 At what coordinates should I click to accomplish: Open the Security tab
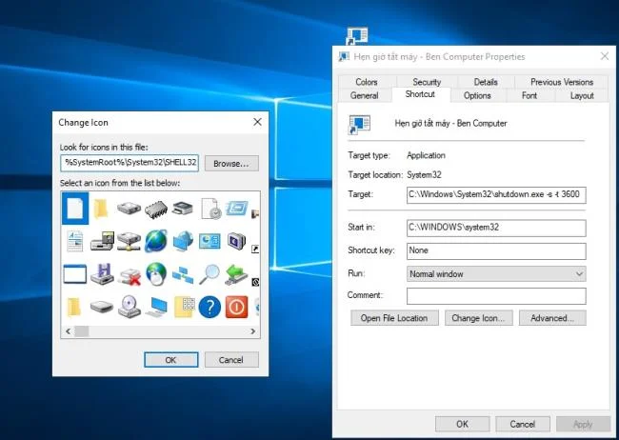(427, 82)
